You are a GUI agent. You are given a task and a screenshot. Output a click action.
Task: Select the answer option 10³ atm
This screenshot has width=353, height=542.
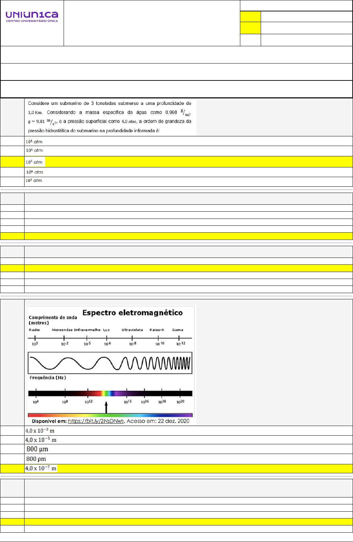click(34, 181)
